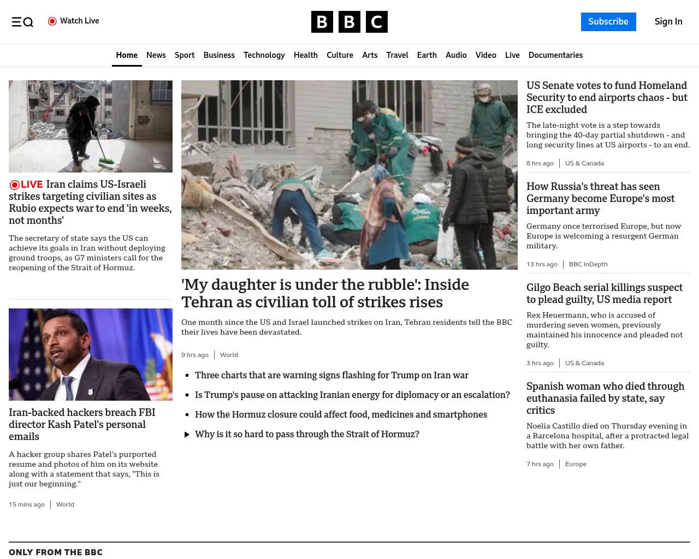Read the Gilgo Beach serial killings headline
The height and width of the screenshot is (559, 699).
pyautogui.click(x=604, y=293)
